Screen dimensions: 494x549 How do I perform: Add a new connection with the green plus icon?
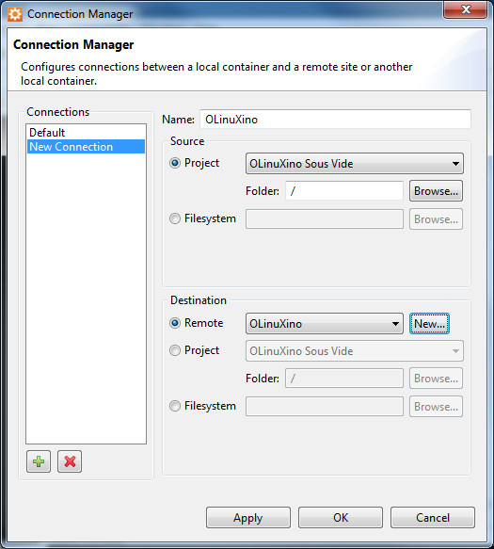[x=39, y=461]
